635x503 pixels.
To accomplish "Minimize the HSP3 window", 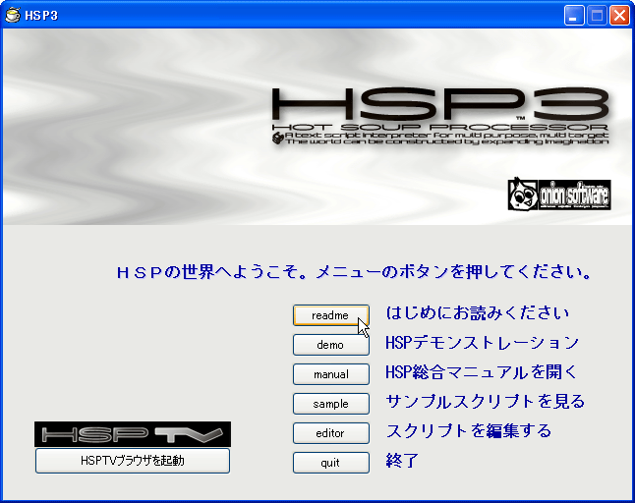I will click(574, 16).
